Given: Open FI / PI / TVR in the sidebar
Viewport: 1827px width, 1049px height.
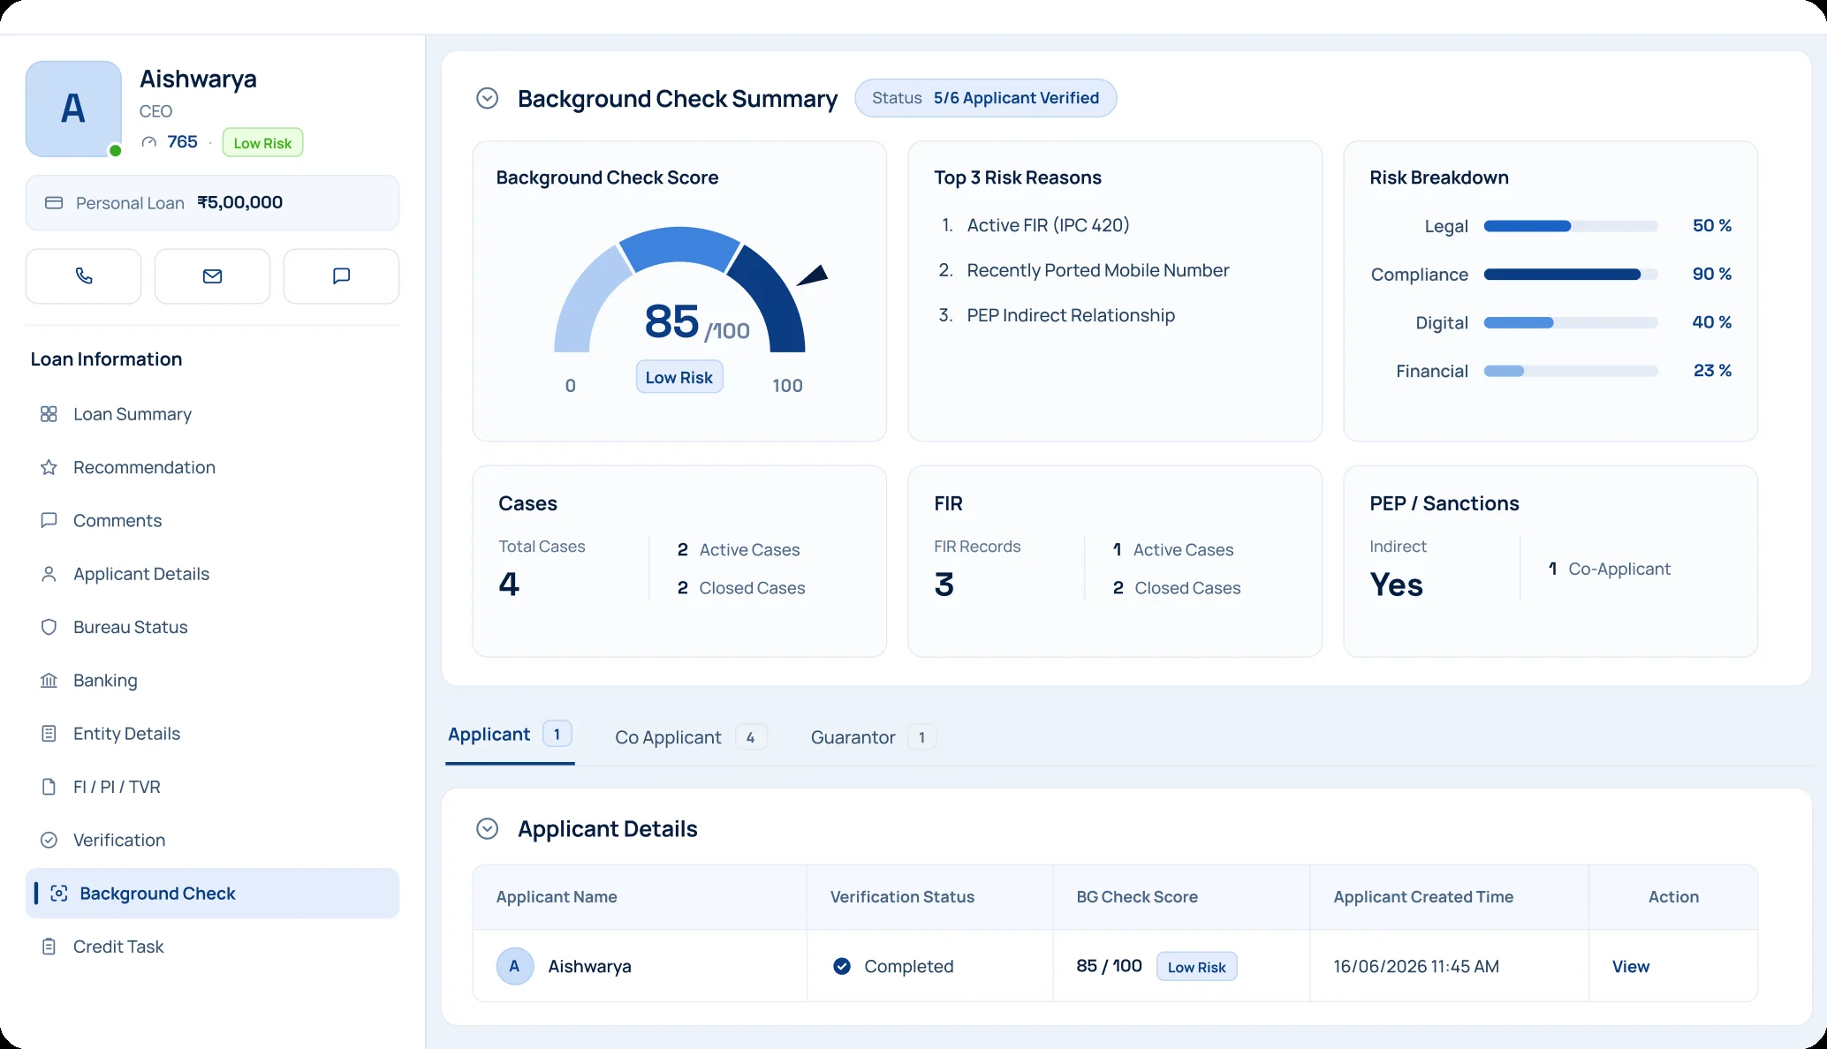Looking at the screenshot, I should tap(212, 787).
